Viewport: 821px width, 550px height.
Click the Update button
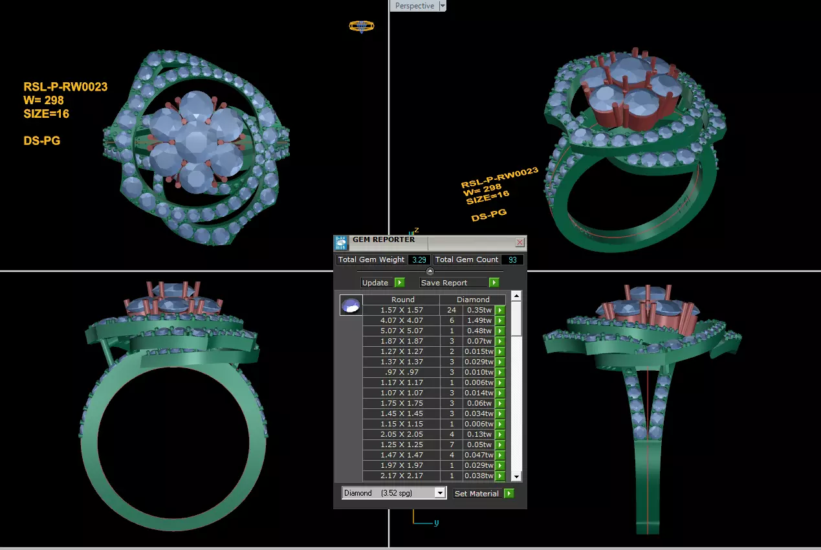click(x=376, y=283)
